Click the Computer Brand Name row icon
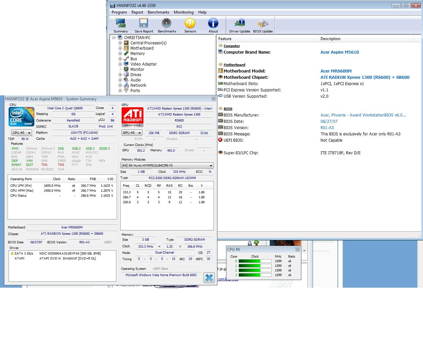423x339 pixels. (x=220, y=52)
